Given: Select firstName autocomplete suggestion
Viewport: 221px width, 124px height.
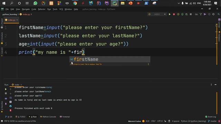Looking at the screenshot, I should pos(110,59).
